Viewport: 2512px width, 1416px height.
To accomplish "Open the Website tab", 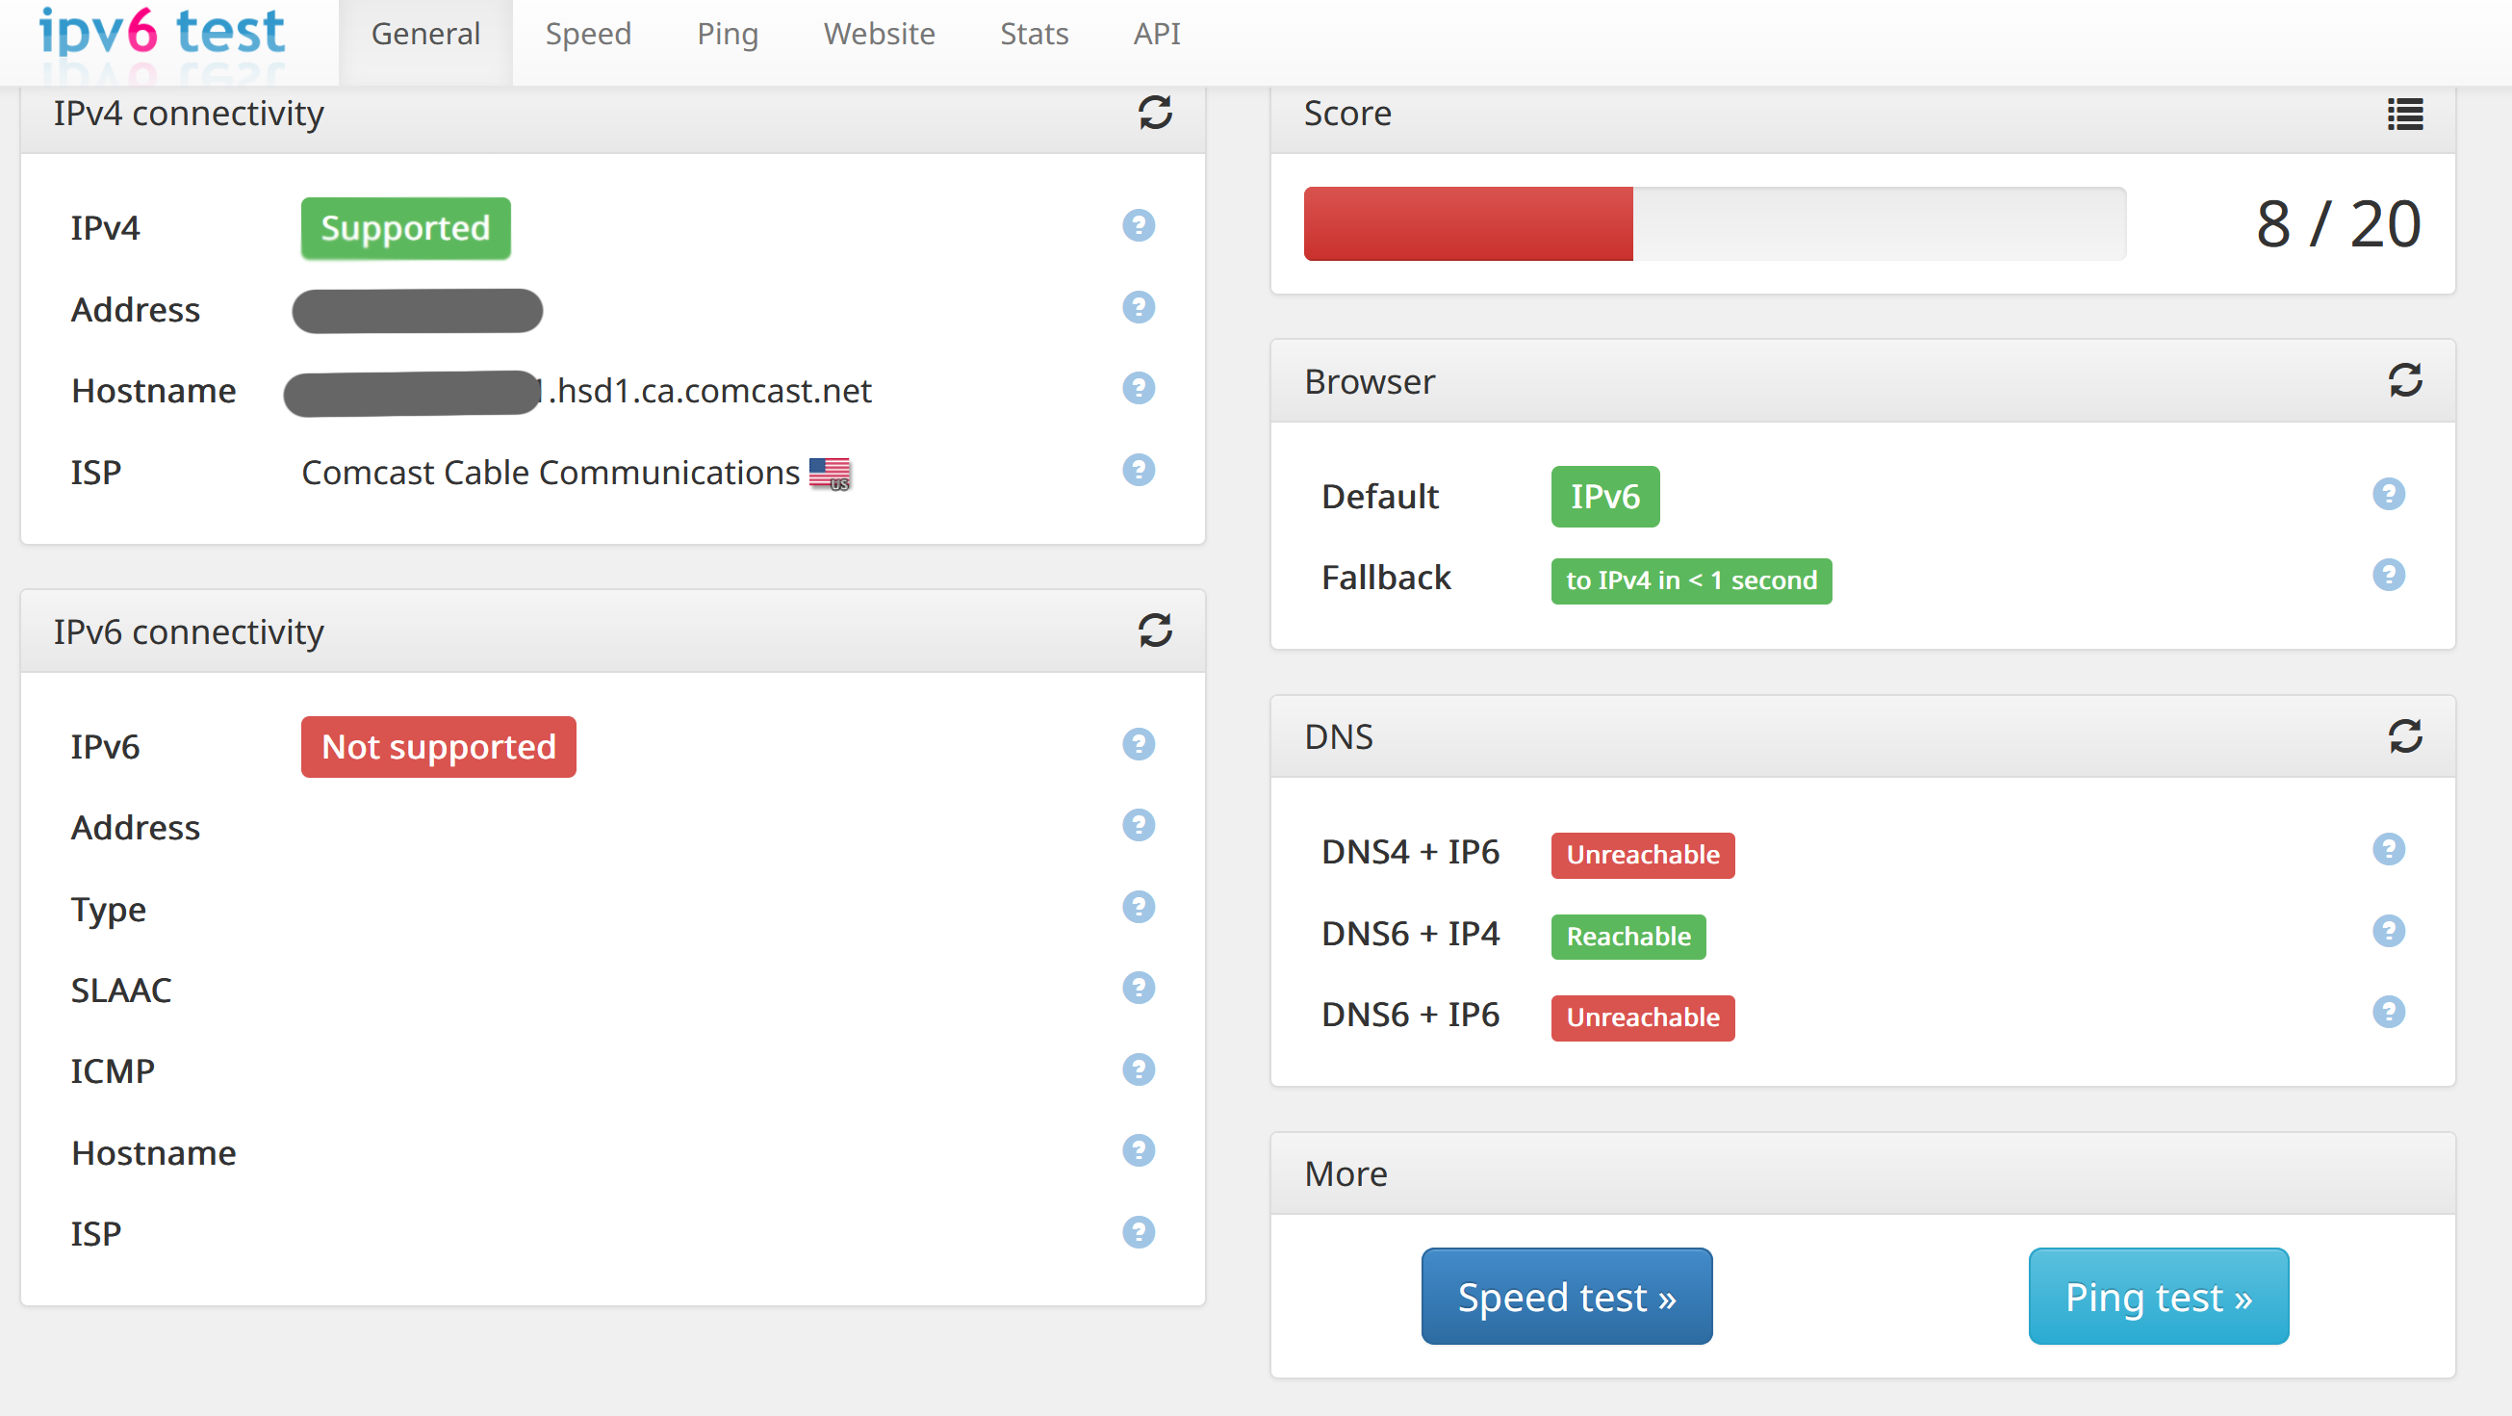I will point(879,34).
